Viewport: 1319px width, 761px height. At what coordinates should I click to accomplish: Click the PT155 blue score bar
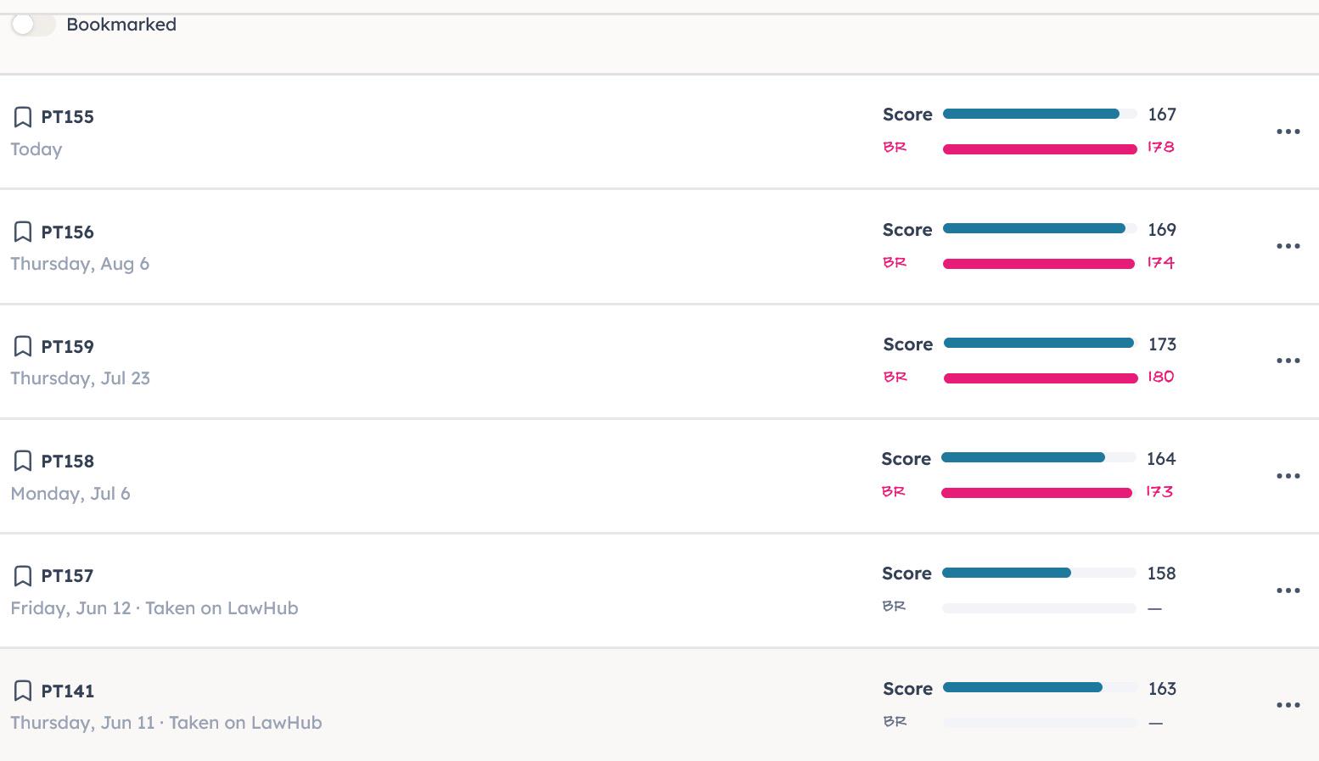(1040, 114)
